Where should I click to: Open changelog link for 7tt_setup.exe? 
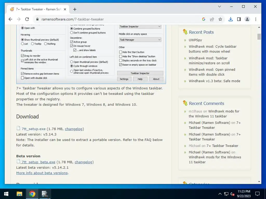pyautogui.click(x=74, y=129)
